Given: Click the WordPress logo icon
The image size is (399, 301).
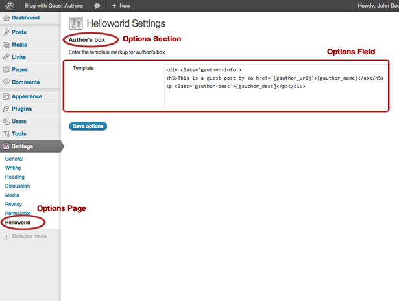Looking at the screenshot, I should tap(10, 6).
